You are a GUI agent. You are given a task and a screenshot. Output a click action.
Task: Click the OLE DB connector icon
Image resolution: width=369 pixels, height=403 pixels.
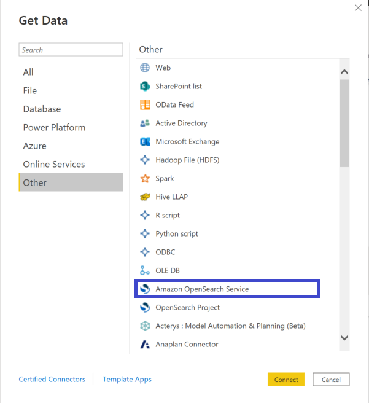pyautogui.click(x=145, y=270)
